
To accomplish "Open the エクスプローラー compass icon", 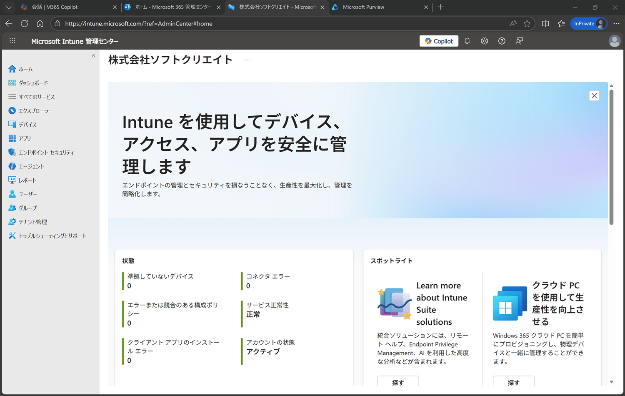I will point(12,110).
